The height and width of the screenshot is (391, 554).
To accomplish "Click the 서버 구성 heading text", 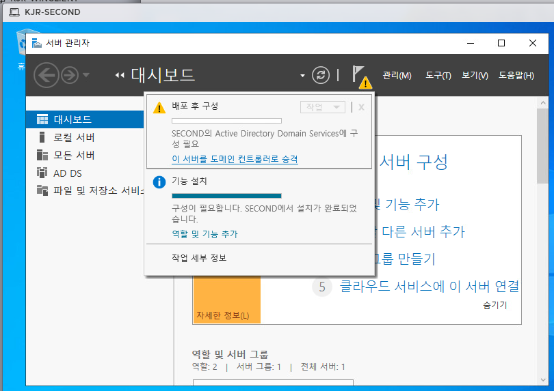I will point(413,162).
